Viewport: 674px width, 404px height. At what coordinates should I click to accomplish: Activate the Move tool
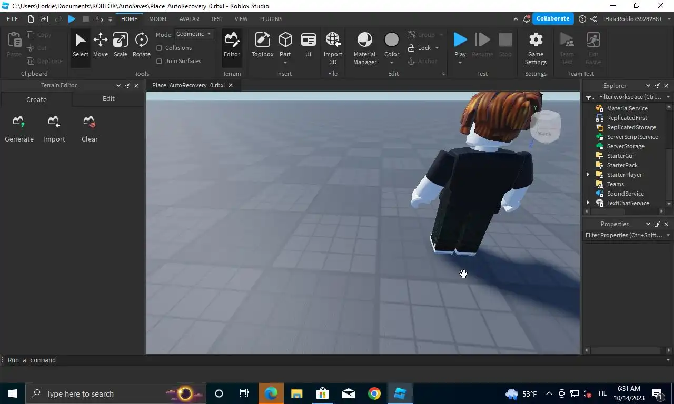[x=101, y=45]
